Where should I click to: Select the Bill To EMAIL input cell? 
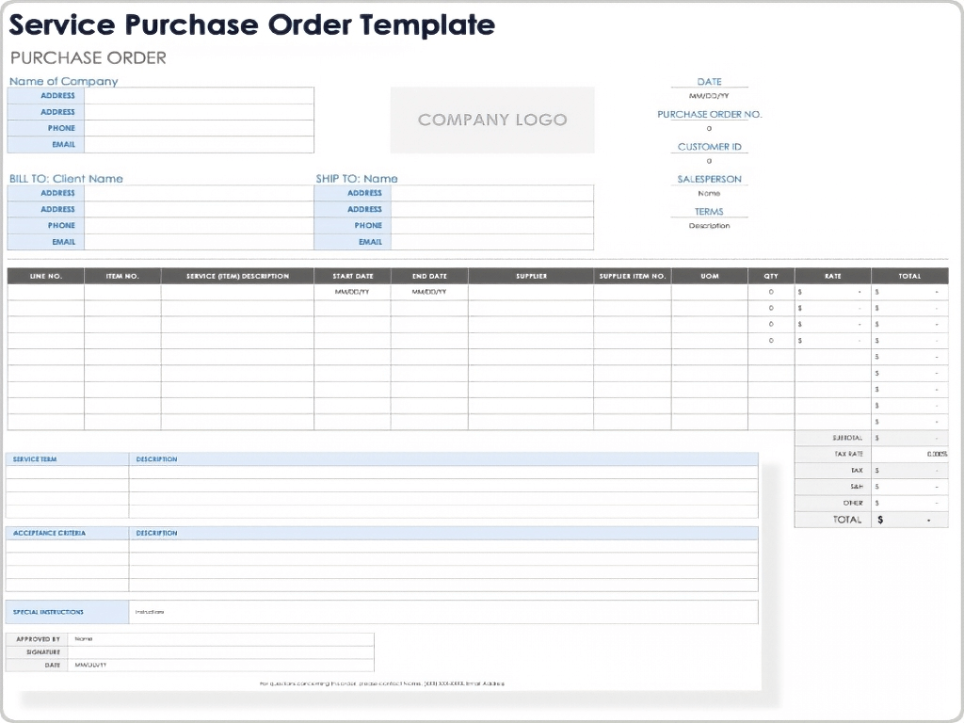pyautogui.click(x=199, y=242)
